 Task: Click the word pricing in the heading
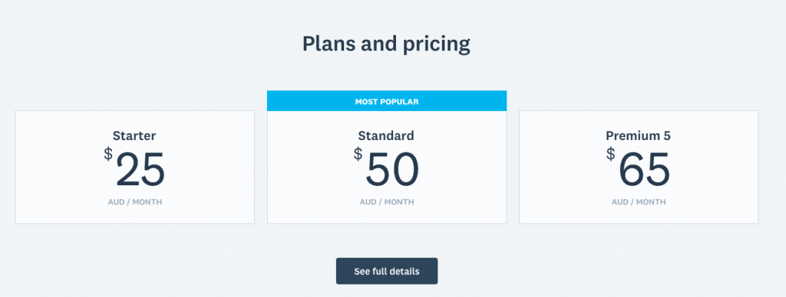tap(437, 45)
